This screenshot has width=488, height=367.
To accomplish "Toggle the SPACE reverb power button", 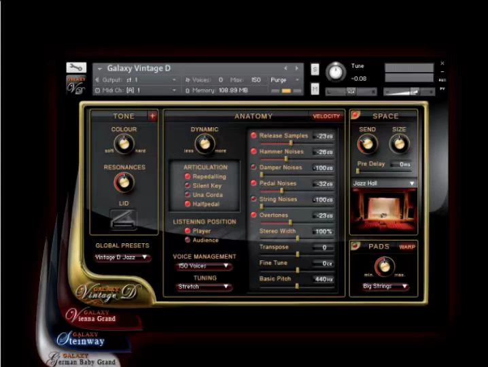I will point(355,115).
